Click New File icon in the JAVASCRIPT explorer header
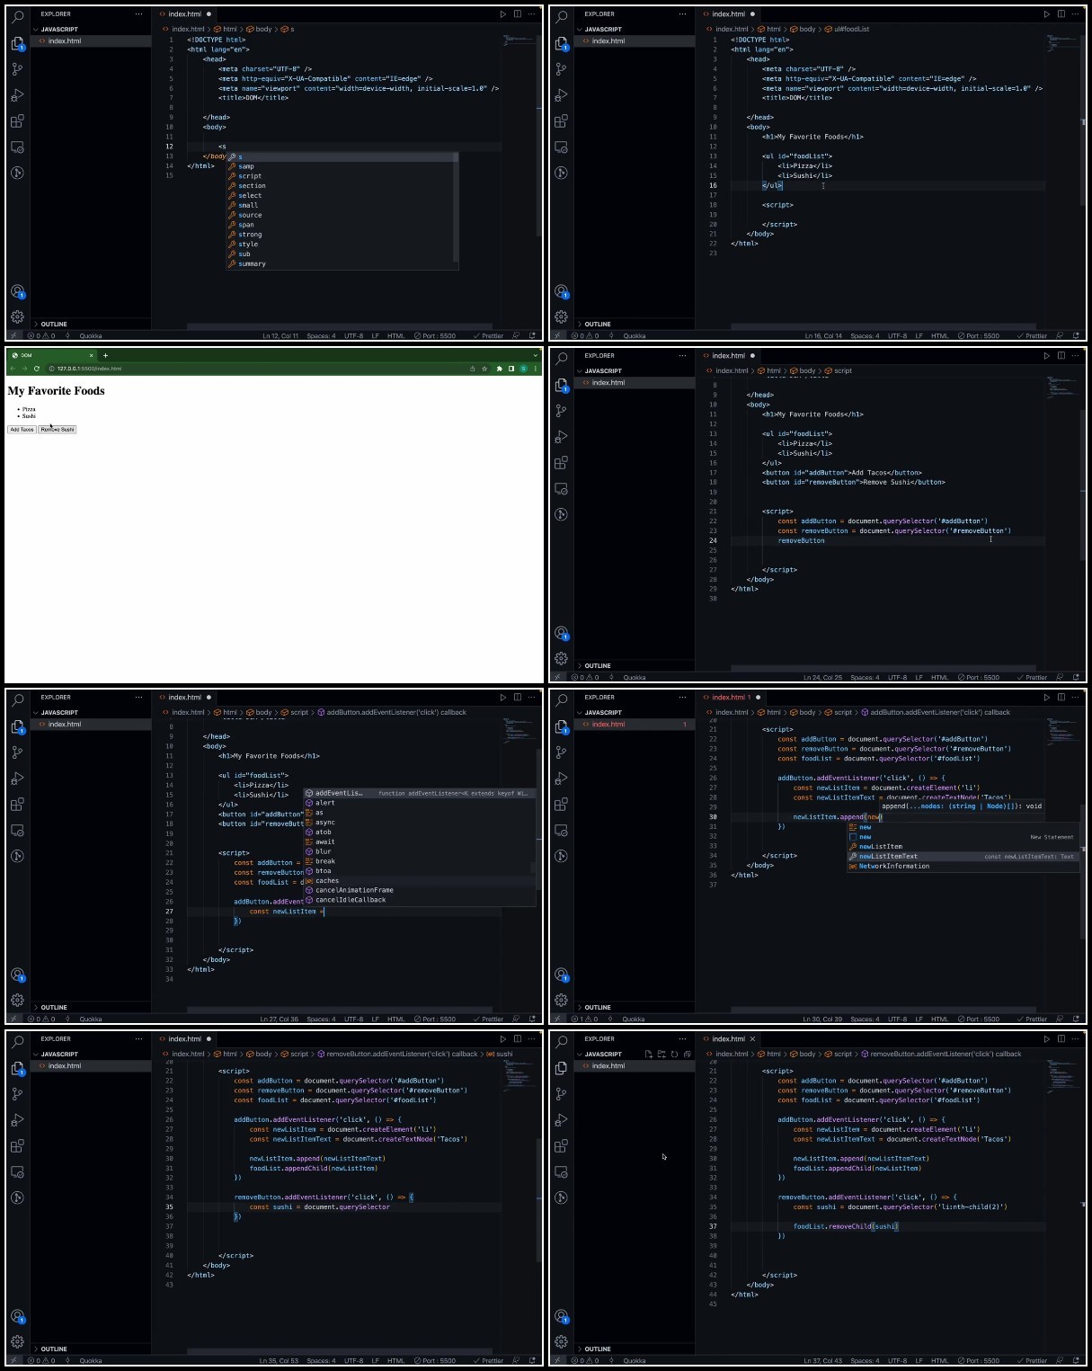This screenshot has width=1092, height=1371. coord(648,1054)
